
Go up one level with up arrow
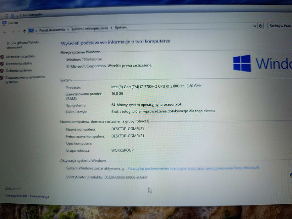coord(25,31)
